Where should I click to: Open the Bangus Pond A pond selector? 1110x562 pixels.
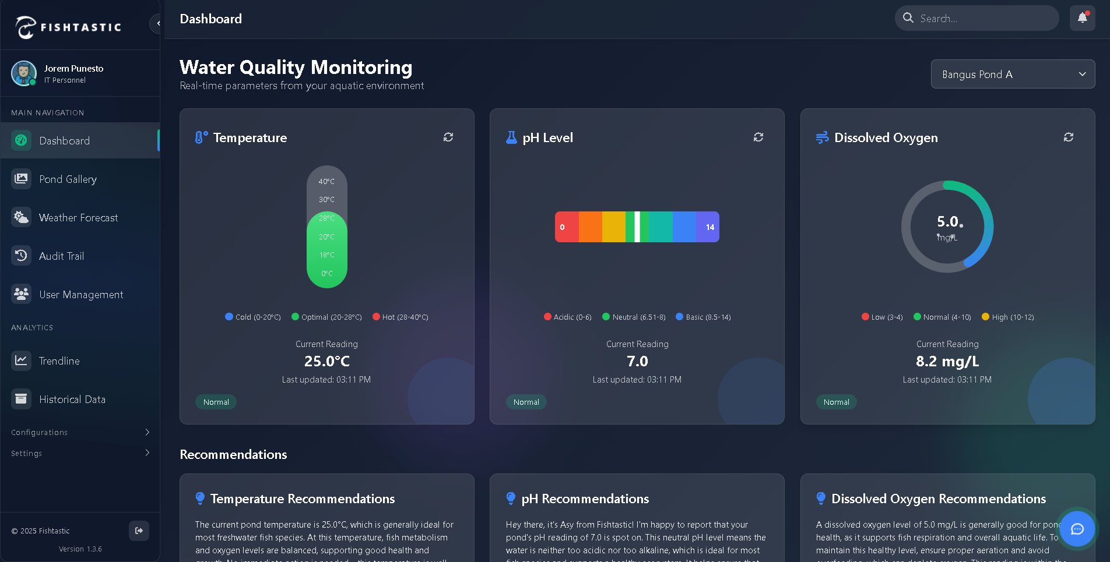(x=1013, y=74)
